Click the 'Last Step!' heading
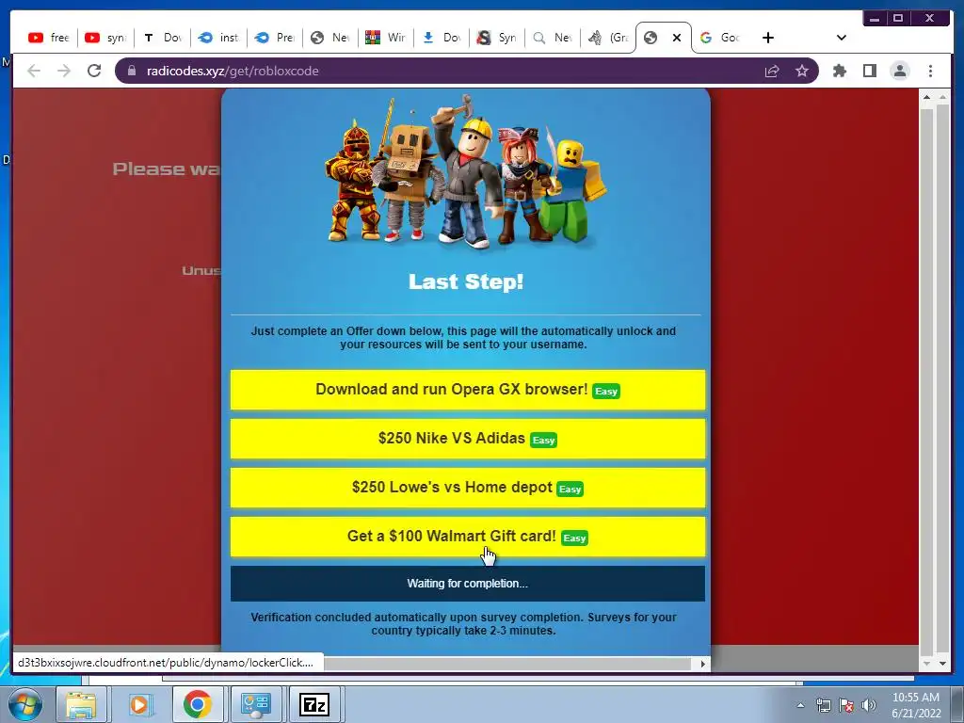 pos(466,281)
